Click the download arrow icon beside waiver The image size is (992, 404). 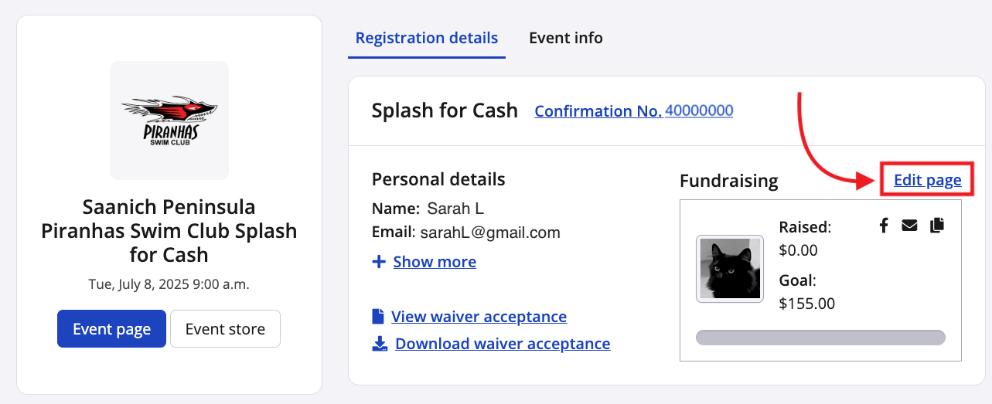tap(379, 344)
